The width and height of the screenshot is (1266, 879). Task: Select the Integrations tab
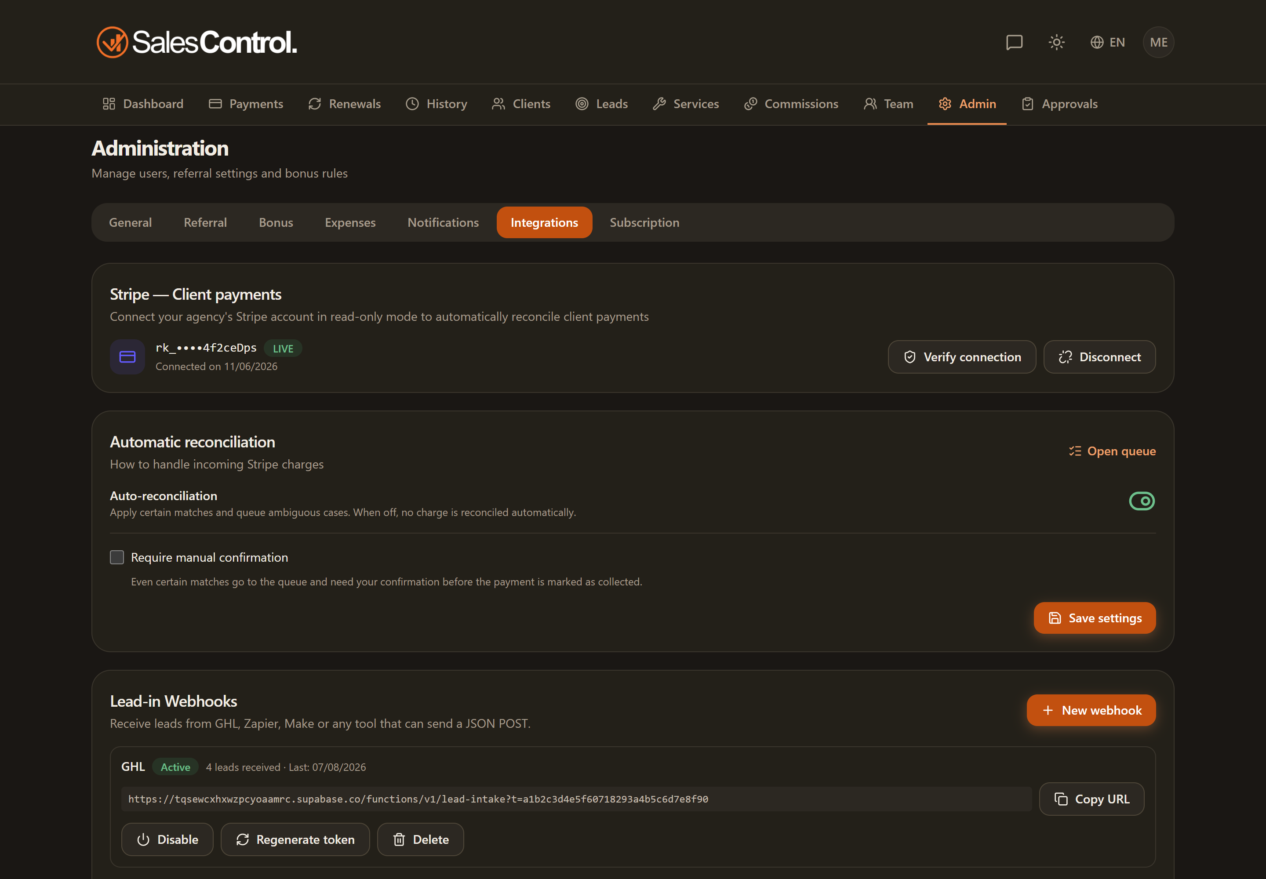point(544,222)
